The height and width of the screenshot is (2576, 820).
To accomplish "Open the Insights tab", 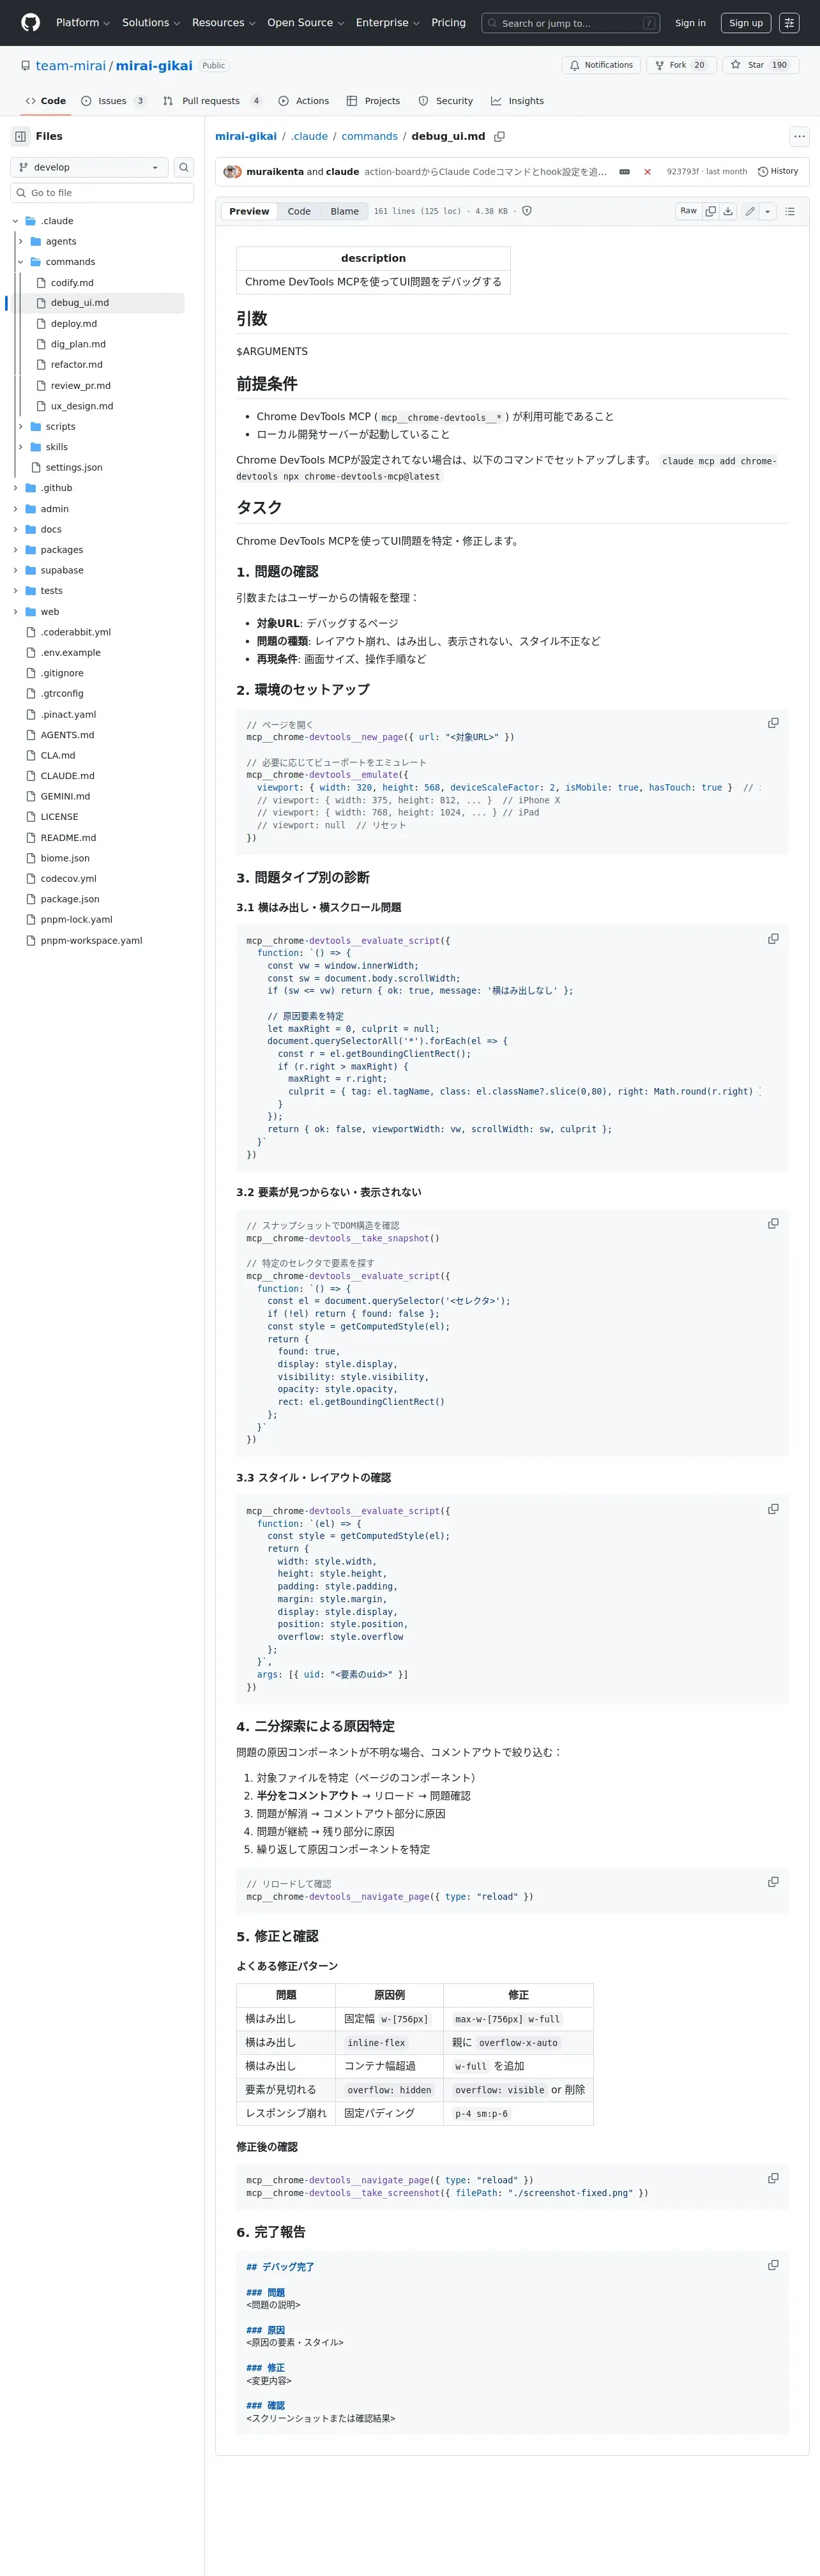I will tap(517, 101).
